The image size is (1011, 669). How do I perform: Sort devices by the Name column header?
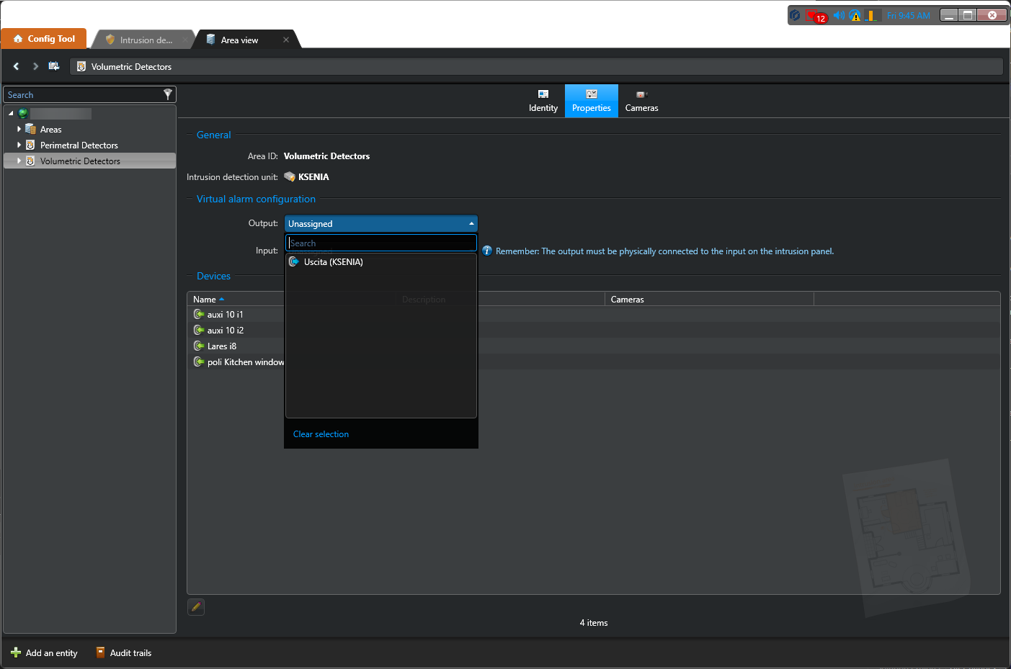coord(205,300)
